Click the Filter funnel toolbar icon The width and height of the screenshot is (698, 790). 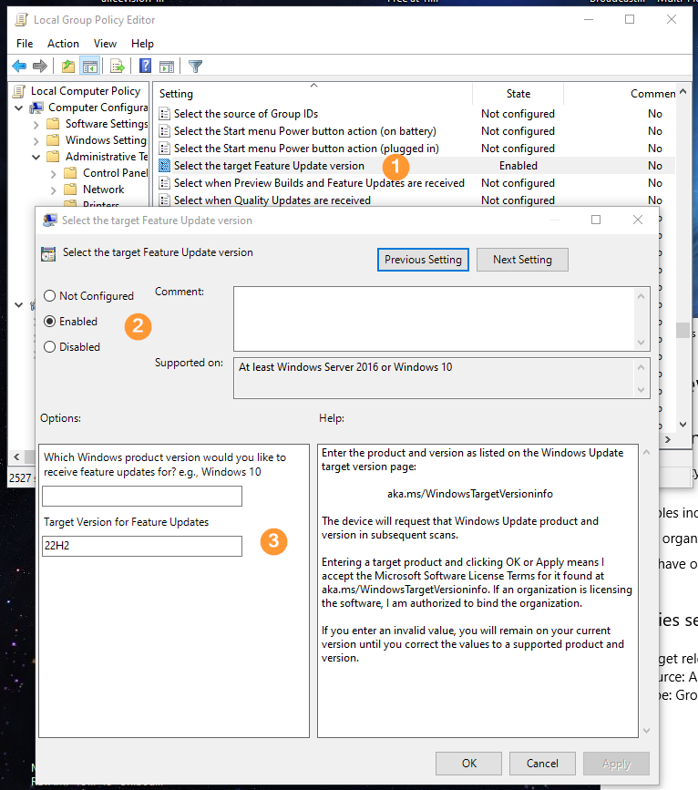(195, 66)
